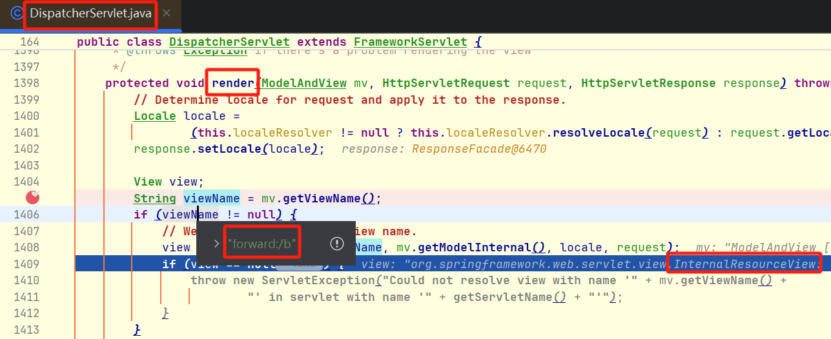Click ServletException in the throw statement
This screenshot has height=339, width=831.
pos(318,280)
